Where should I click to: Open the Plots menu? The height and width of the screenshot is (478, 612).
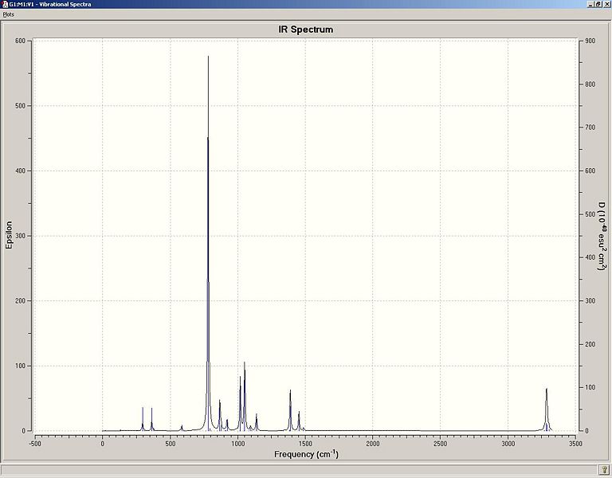pos(8,14)
